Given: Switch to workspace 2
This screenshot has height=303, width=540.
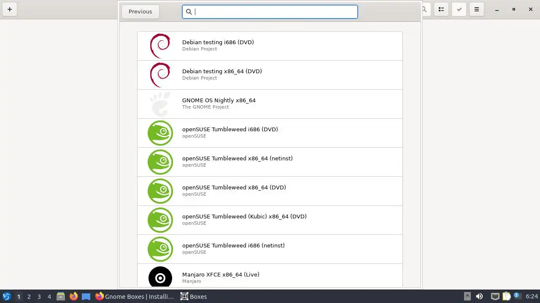Looking at the screenshot, I should pyautogui.click(x=29, y=297).
